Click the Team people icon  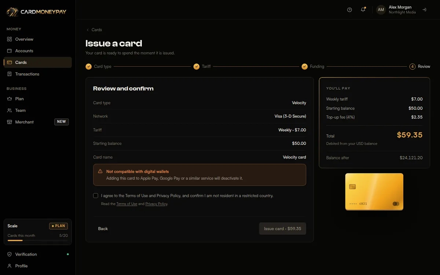point(10,110)
